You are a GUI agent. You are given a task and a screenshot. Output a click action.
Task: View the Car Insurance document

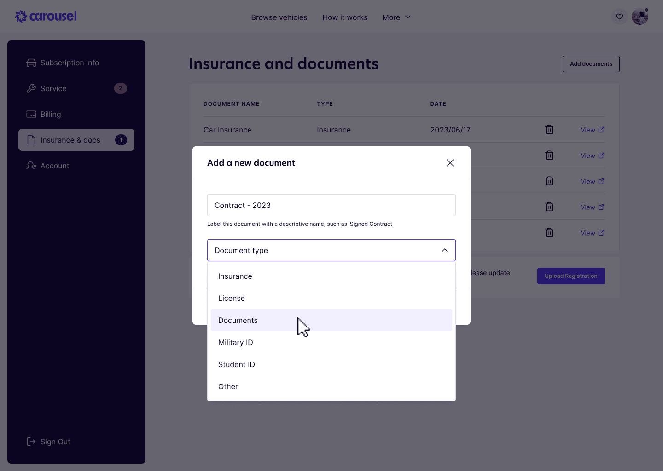[x=592, y=130]
